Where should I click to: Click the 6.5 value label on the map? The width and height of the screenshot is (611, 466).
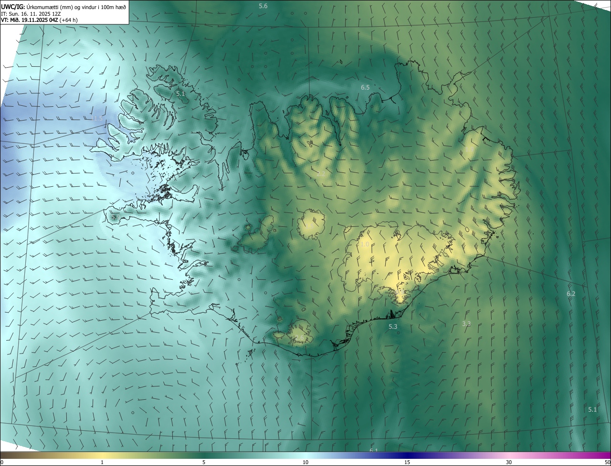coord(365,87)
